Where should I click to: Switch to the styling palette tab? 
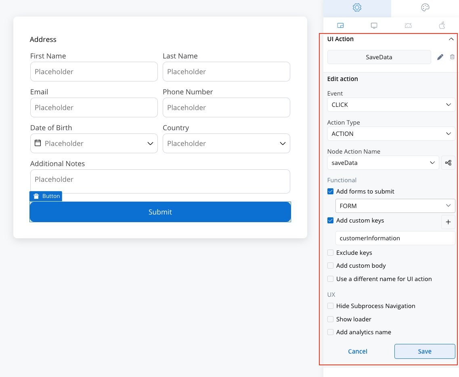(425, 8)
